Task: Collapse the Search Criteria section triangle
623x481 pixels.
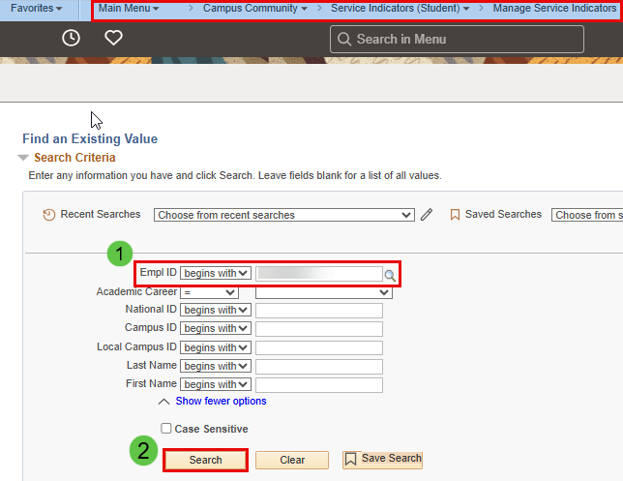Action: pos(23,158)
